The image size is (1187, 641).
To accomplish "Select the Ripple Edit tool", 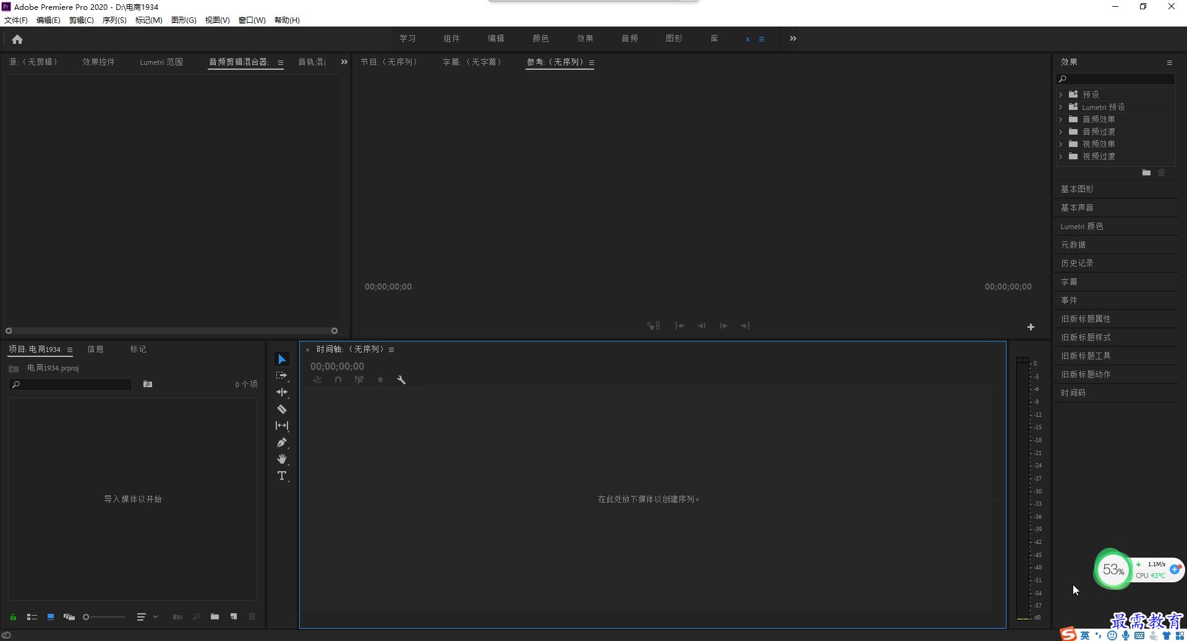I will point(282,392).
